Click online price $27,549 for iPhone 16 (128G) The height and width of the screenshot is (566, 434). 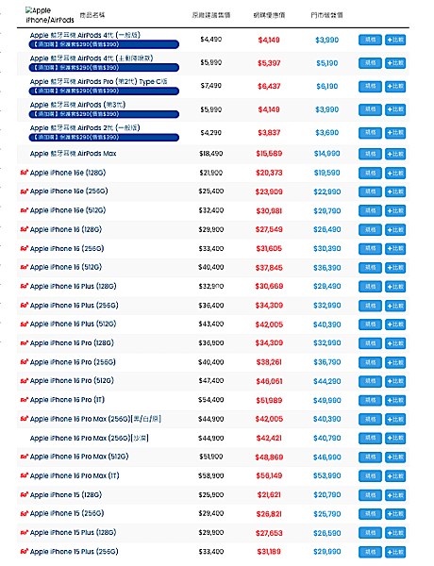269,229
